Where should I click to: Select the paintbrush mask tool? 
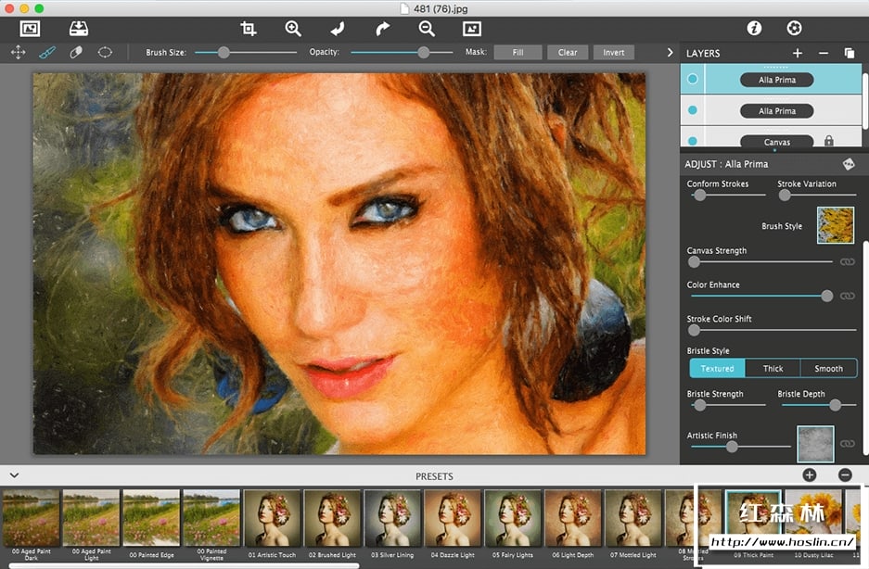click(x=47, y=53)
